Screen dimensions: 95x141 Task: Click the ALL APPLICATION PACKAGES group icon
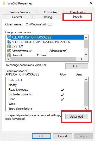click(9, 37)
